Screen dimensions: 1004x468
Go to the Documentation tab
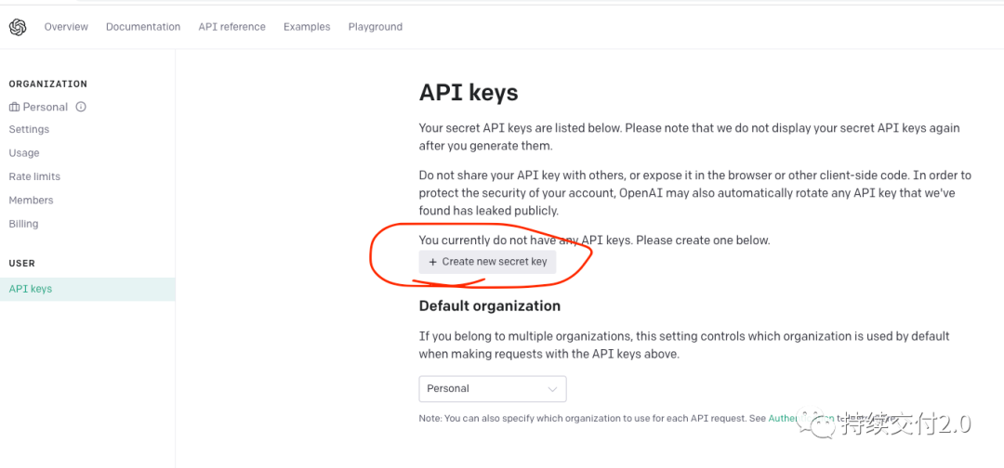click(x=143, y=27)
